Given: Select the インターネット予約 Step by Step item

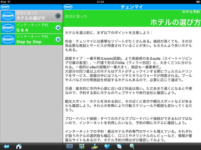Looking at the screenshot, I should coord(31,39).
